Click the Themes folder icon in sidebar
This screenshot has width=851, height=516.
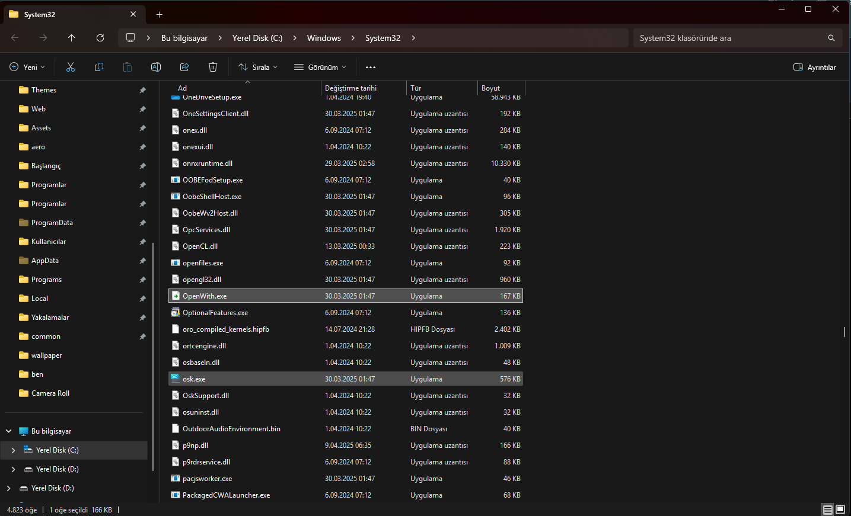click(24, 90)
